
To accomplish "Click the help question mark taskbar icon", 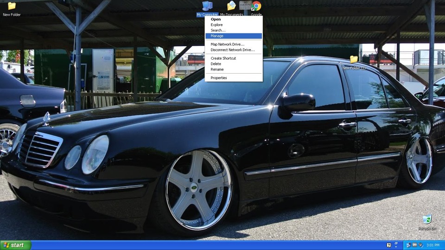I will (389, 245).
